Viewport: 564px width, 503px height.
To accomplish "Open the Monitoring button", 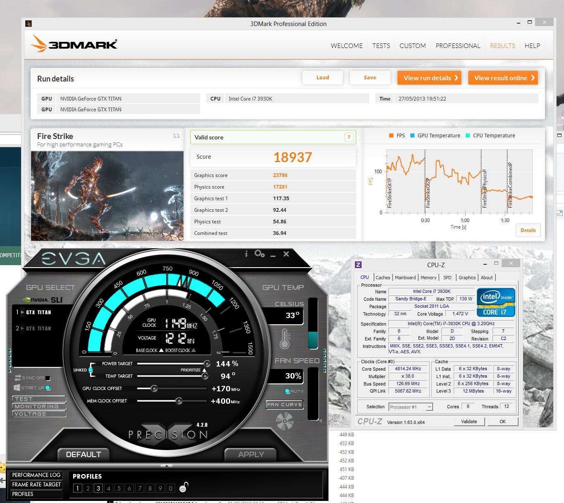I will (39, 406).
